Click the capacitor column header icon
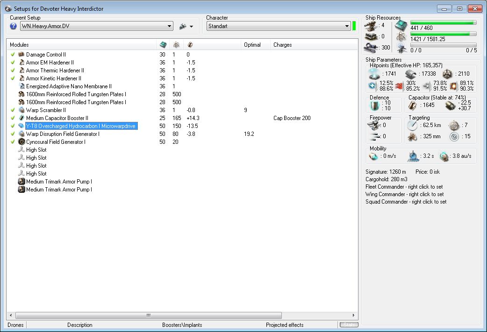487x332 pixels. click(190, 45)
